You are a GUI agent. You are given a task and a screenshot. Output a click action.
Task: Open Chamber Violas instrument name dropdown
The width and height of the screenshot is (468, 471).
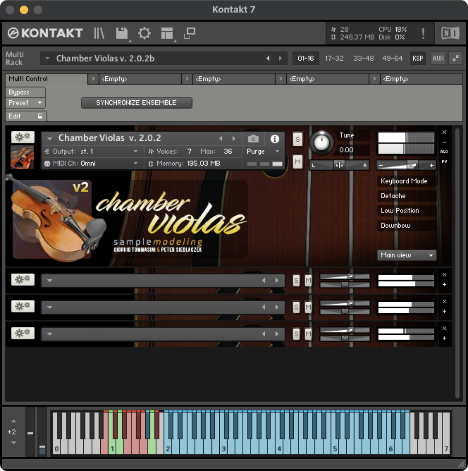point(50,138)
